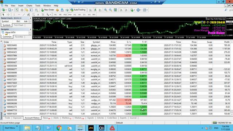
Task: Switch to the D1 timeframe
Action: [x=84, y=15]
